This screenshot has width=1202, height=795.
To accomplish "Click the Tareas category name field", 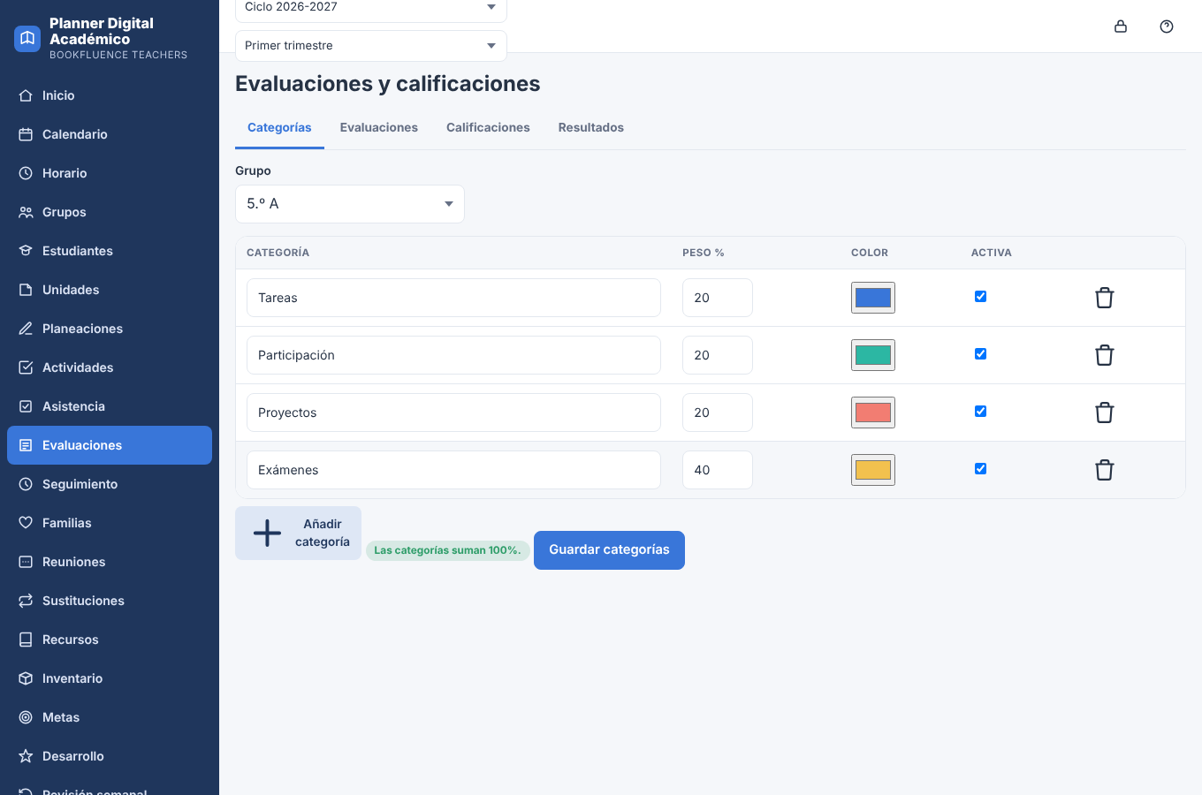I will (x=453, y=298).
